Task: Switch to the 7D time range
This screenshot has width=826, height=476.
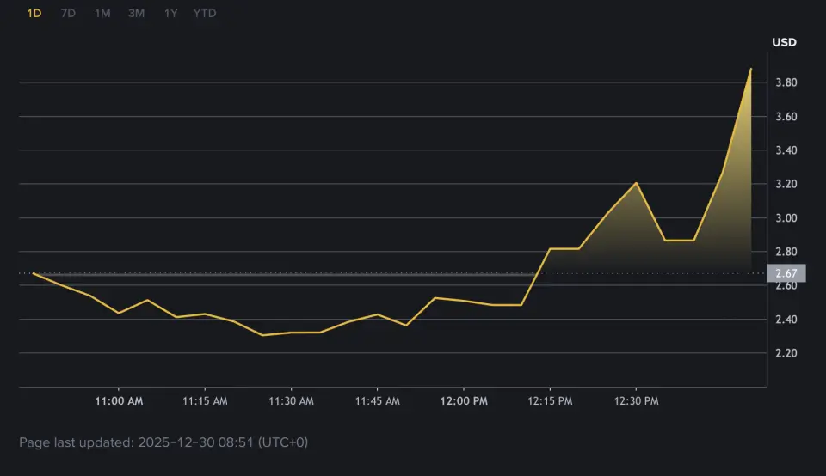Action: [x=68, y=13]
